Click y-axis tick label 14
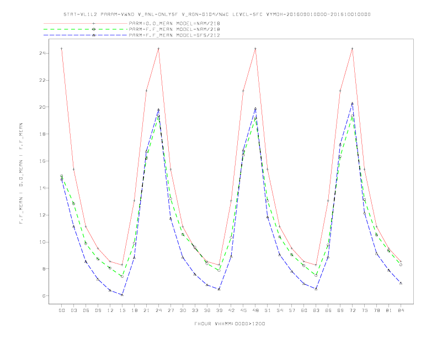 coord(42,188)
